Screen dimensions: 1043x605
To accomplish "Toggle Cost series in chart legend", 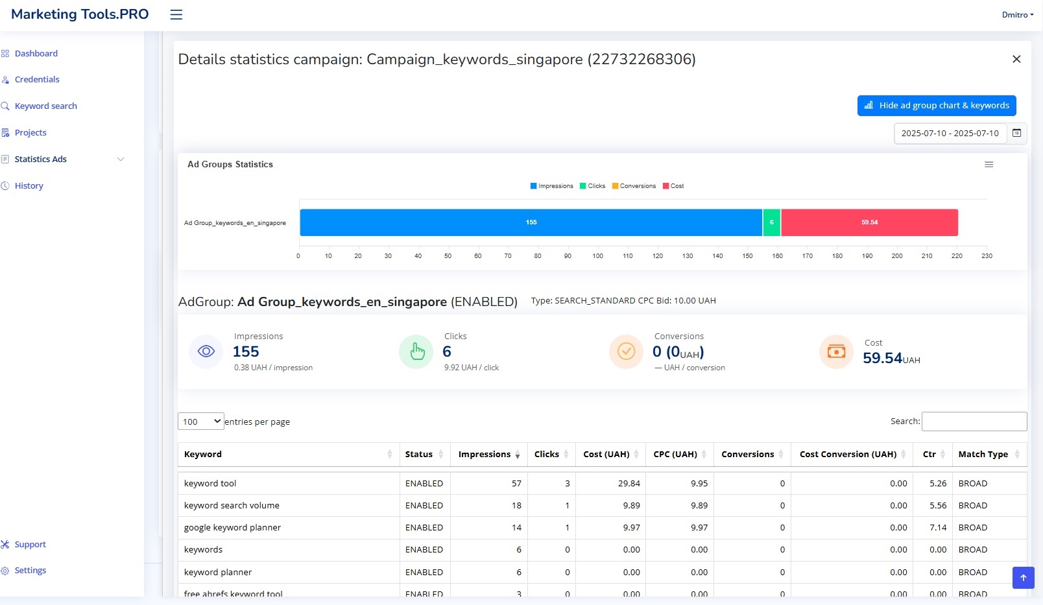I will (673, 186).
